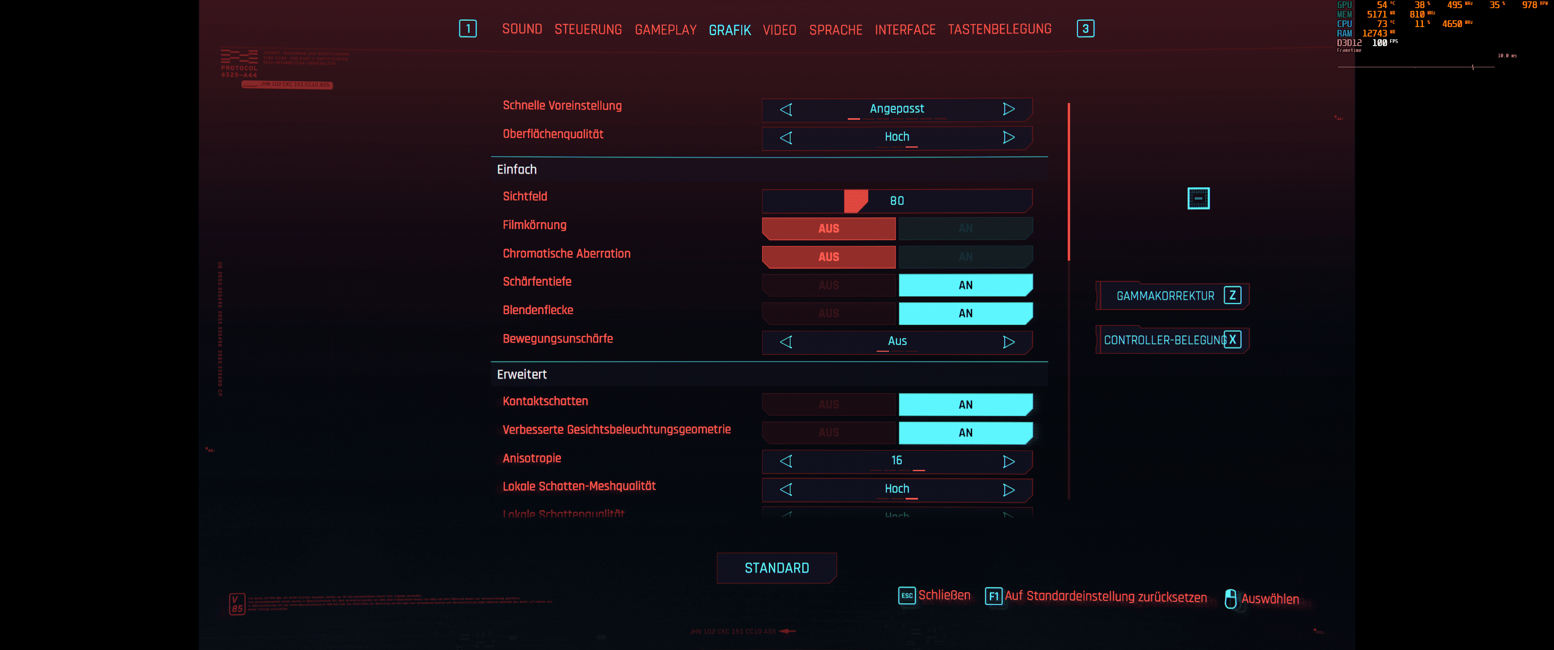Image resolution: width=1554 pixels, height=650 pixels.
Task: Click the STANDARD button
Action: [777, 568]
